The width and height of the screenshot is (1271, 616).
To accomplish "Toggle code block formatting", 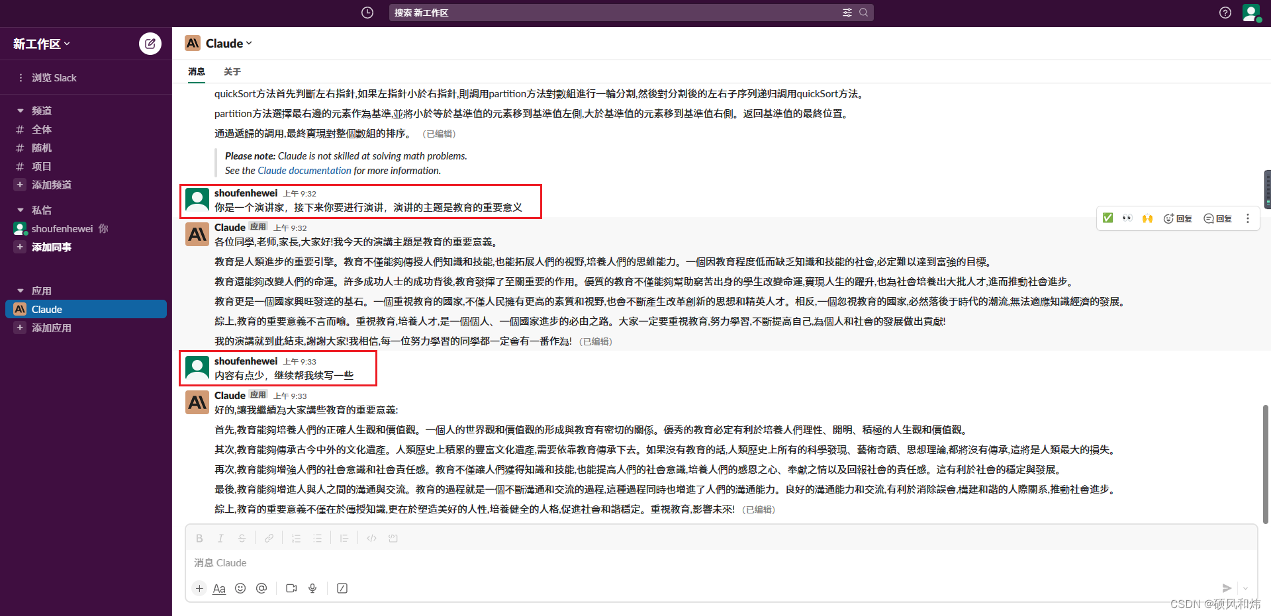I will pyautogui.click(x=393, y=539).
